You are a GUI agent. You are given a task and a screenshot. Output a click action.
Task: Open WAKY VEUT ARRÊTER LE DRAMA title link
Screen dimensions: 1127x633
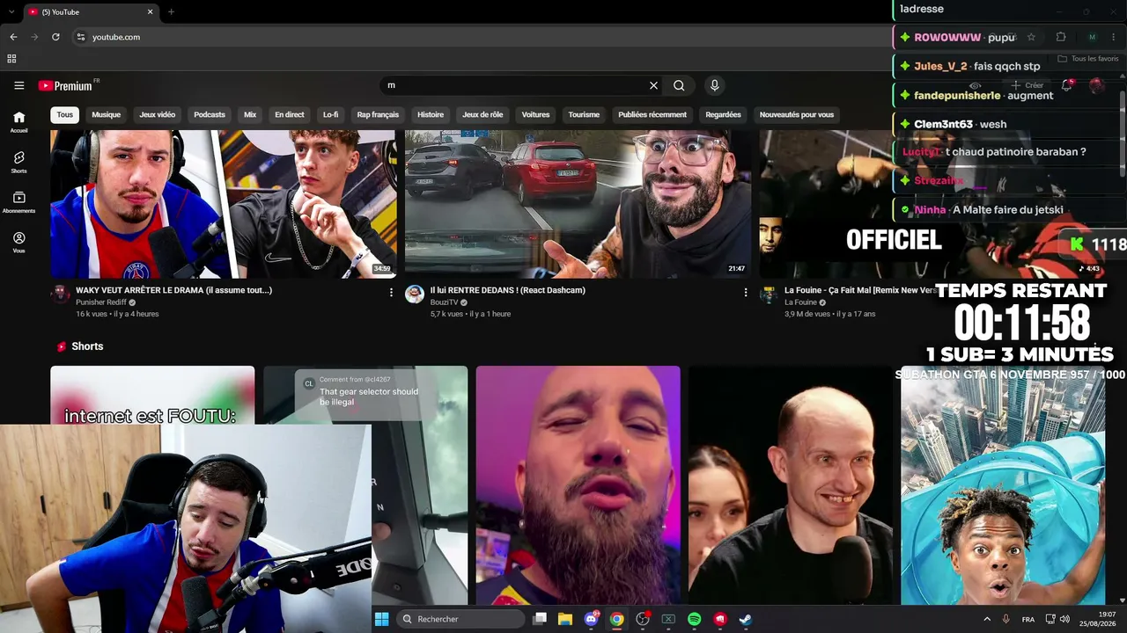(x=174, y=290)
